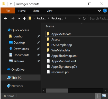Image resolution: width=108 pixels, height=99 pixels.
Task: Refresh the folder view
Action: tap(84, 18)
